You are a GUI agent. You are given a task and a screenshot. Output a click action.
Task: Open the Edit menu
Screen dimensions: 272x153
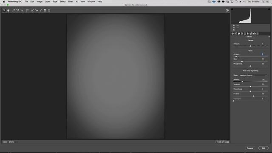point(32,2)
